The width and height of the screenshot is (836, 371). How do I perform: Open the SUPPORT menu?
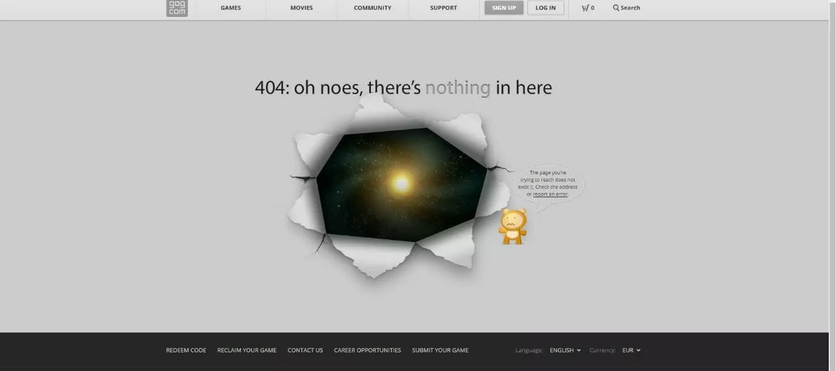(x=443, y=8)
